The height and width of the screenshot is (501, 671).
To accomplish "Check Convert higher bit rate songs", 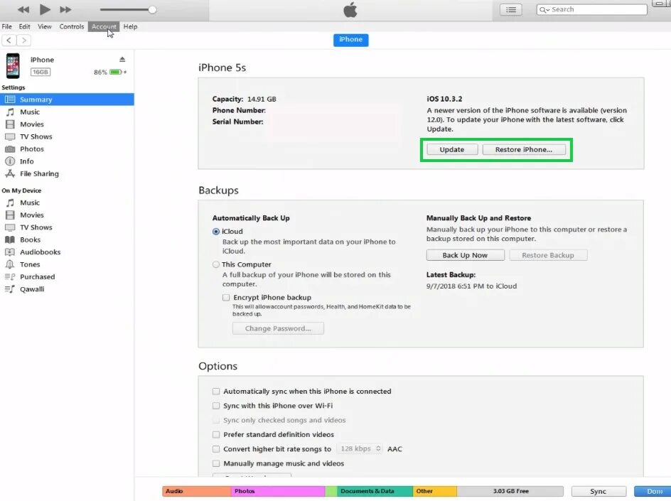I will (216, 449).
